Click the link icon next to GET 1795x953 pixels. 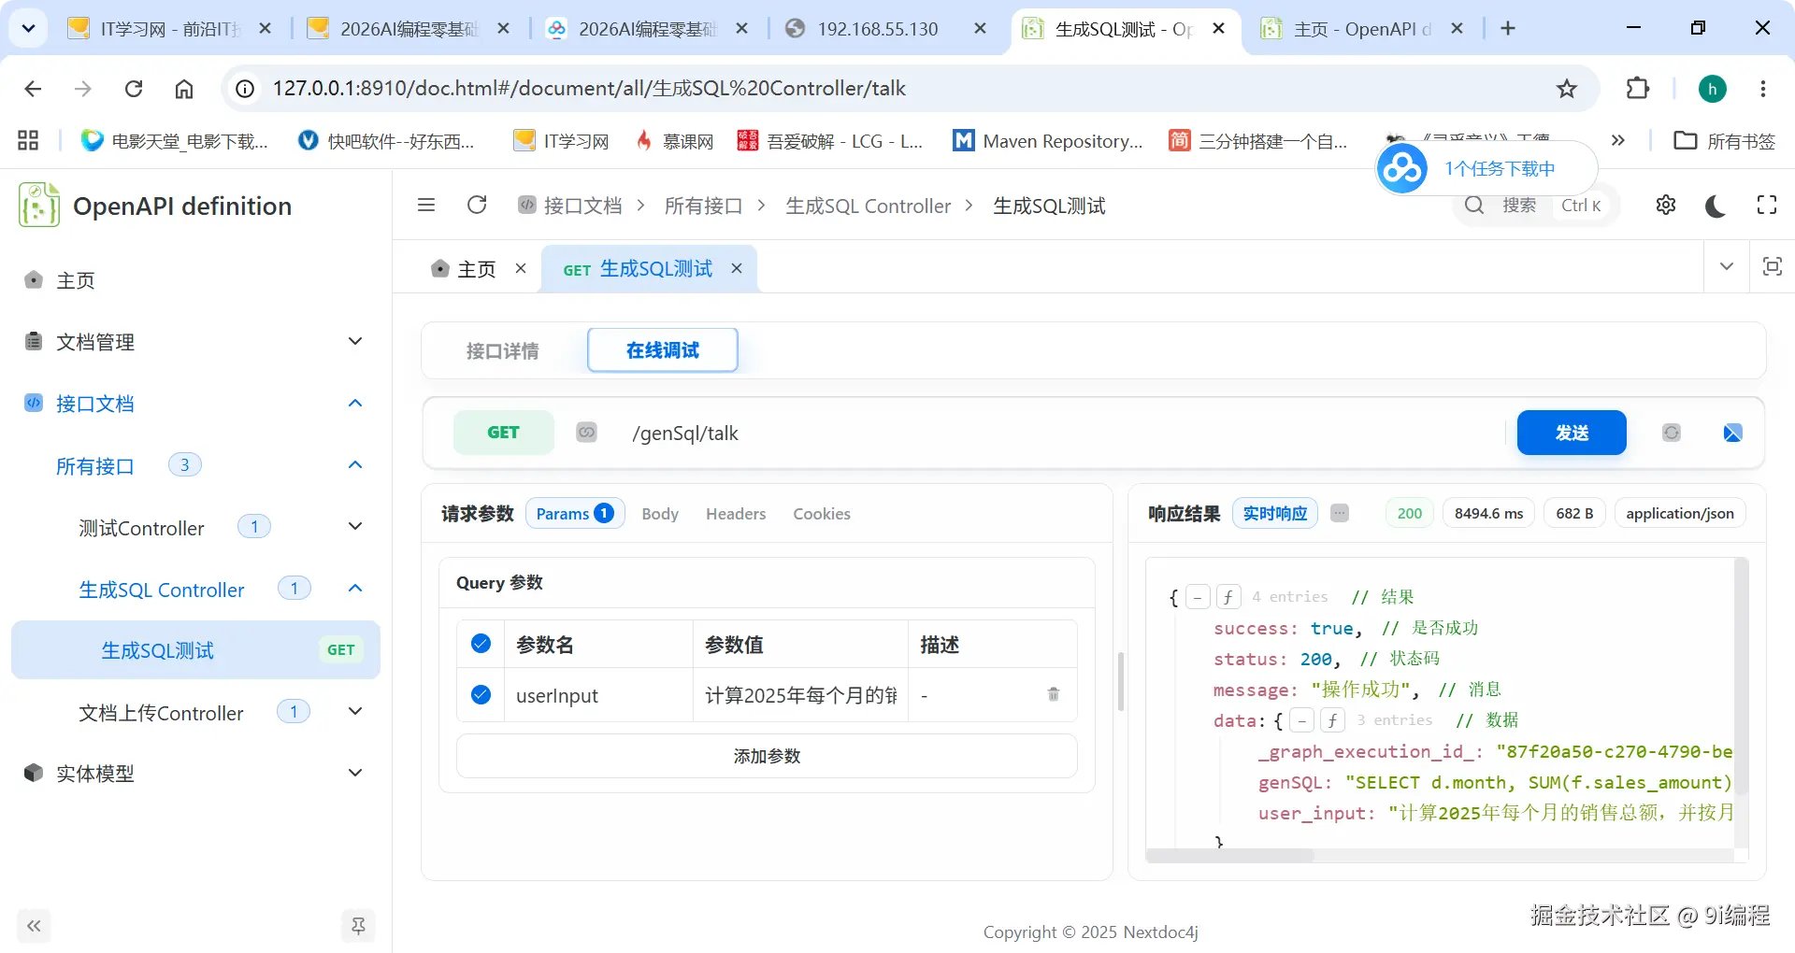(586, 433)
